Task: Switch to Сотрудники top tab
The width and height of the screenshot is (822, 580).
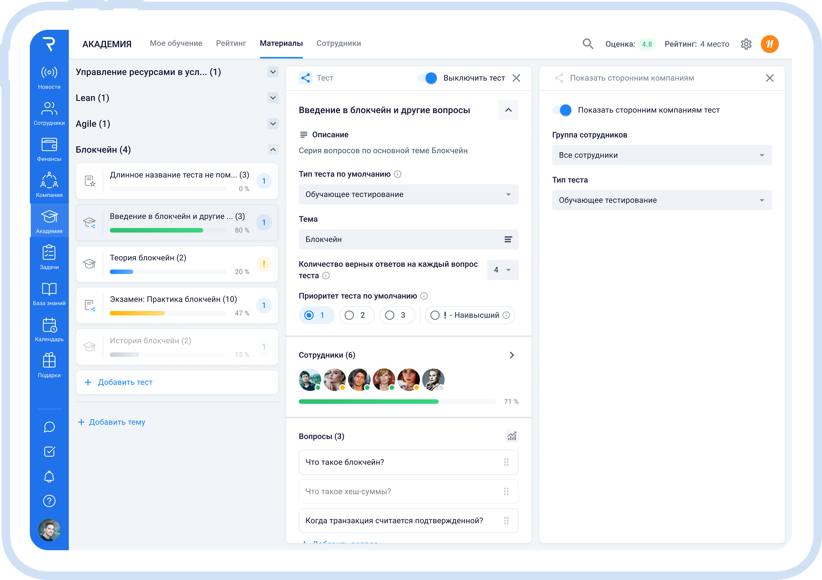Action: pos(339,43)
